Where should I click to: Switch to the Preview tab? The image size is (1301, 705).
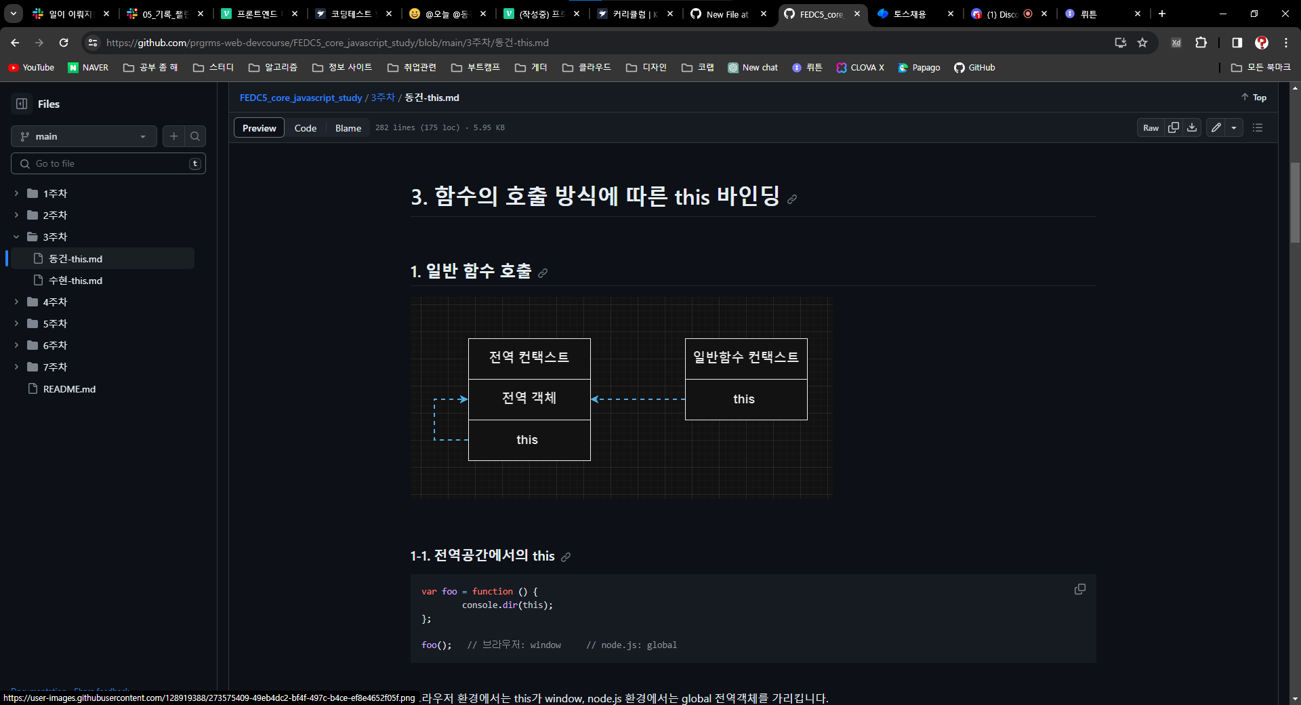[x=259, y=128]
